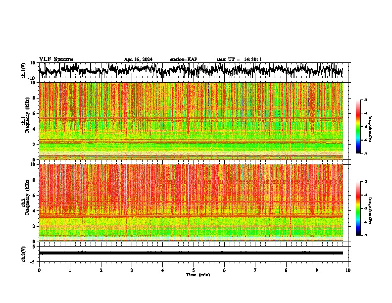The width and height of the screenshot is (392, 303).
Task: Click time axis tick label "8"
Action: [286, 270]
